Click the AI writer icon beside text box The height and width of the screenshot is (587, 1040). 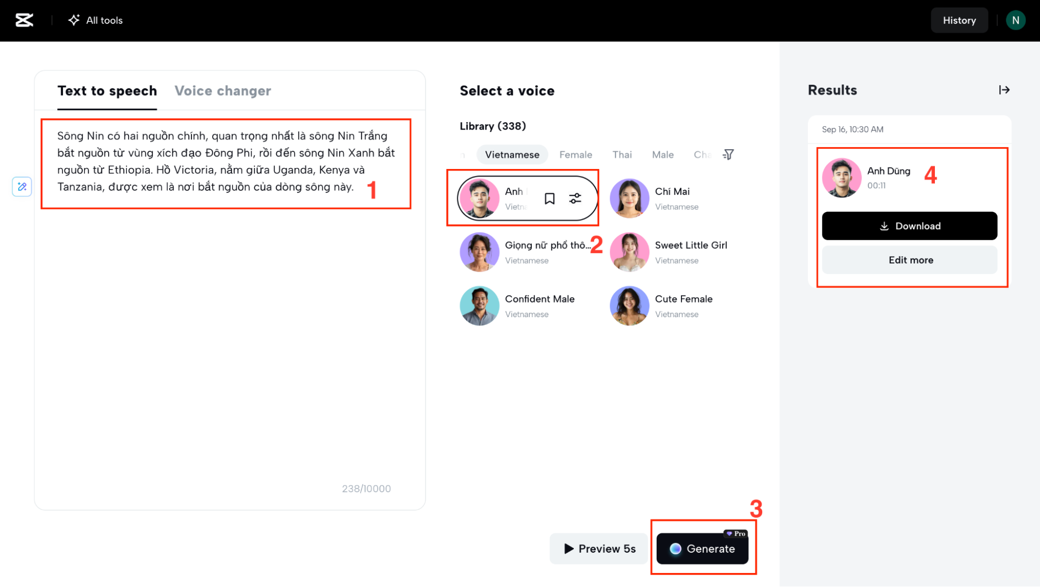point(22,187)
